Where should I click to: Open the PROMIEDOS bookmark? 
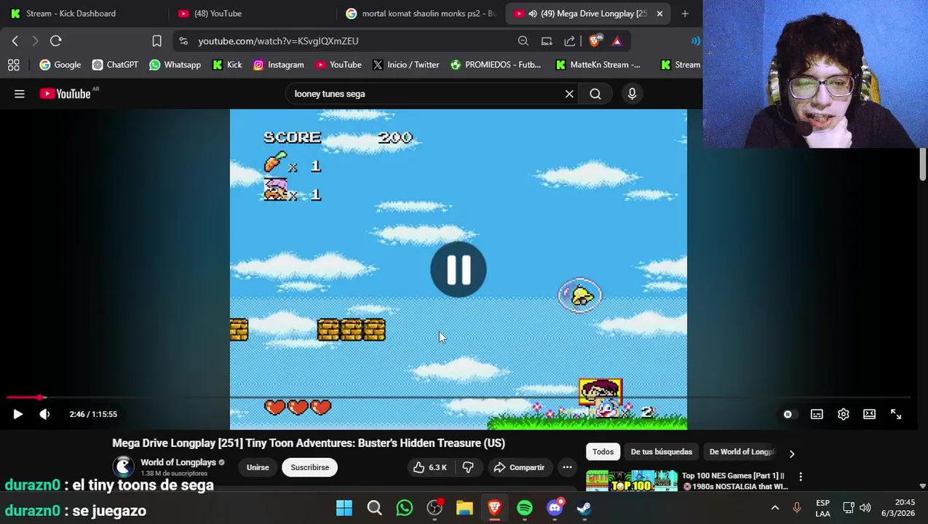click(496, 65)
